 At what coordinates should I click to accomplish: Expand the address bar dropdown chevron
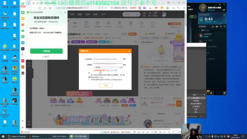[106, 8]
